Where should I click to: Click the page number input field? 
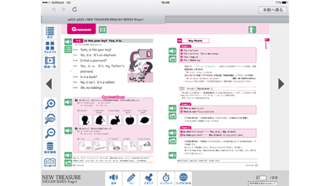tap(261, 178)
